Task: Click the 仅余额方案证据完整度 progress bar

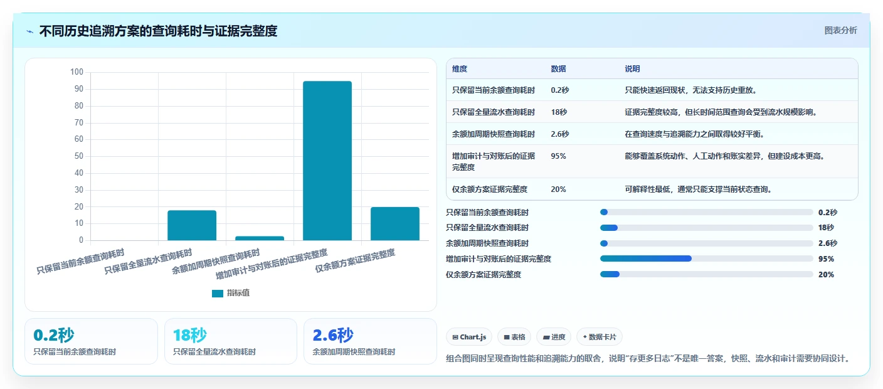Action: coord(707,274)
